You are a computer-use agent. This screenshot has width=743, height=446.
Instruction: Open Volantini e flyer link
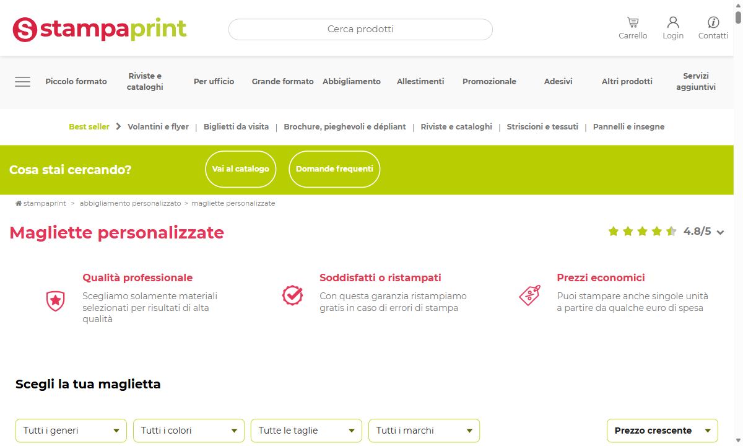click(158, 127)
